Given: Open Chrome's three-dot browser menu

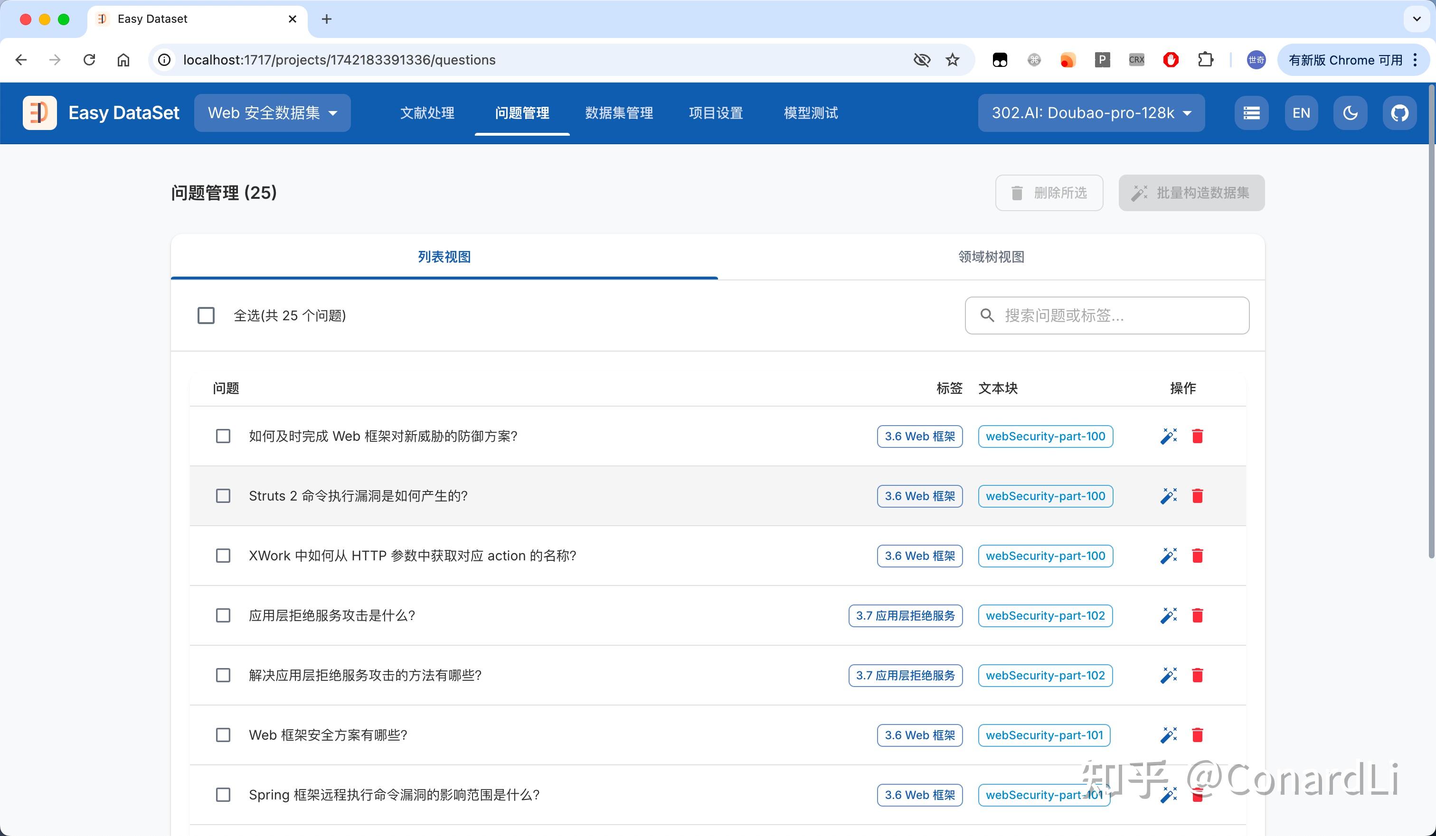Looking at the screenshot, I should click(x=1415, y=60).
